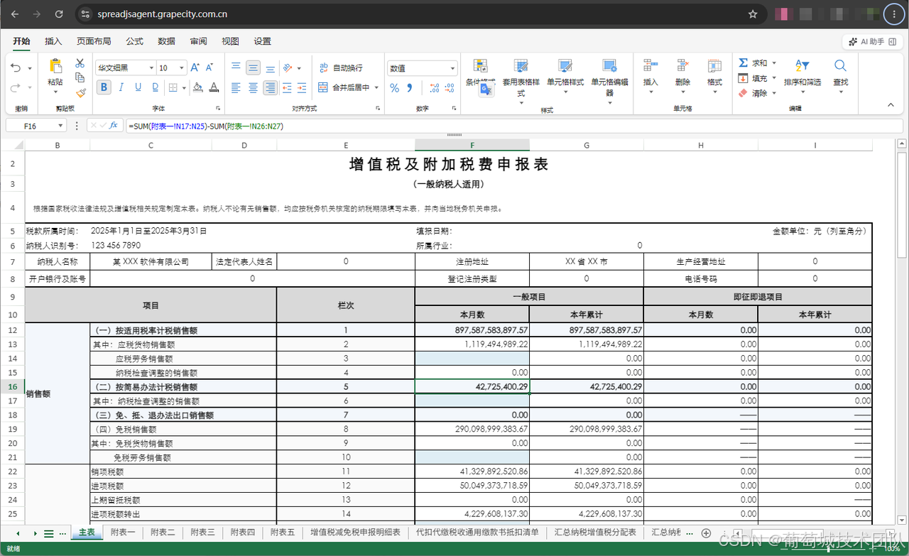909x556 pixels.
Task: Open the 视图 ribbon tab
Action: [x=230, y=41]
